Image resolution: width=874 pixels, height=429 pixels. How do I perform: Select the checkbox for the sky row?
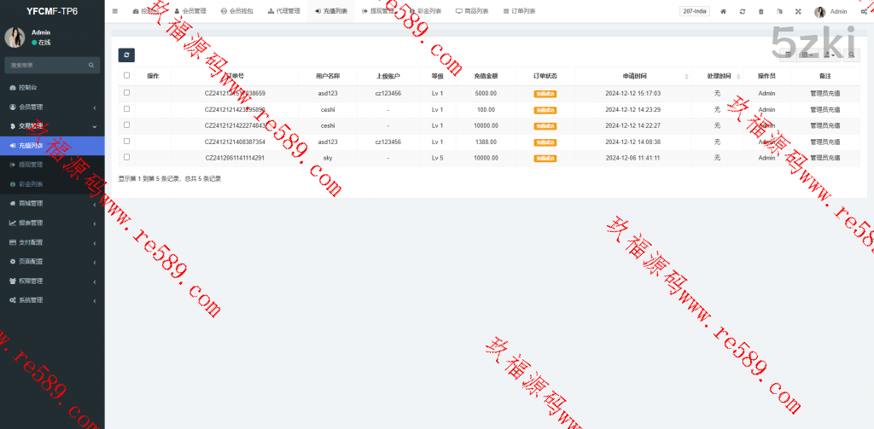tap(127, 158)
